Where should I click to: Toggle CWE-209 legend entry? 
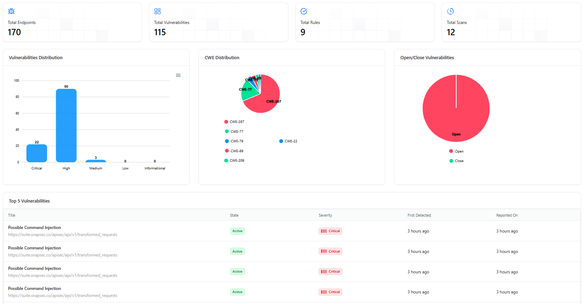(234, 161)
